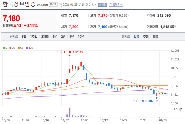
Task: Select the 3년 line chart tab
Action: pos(63,37)
